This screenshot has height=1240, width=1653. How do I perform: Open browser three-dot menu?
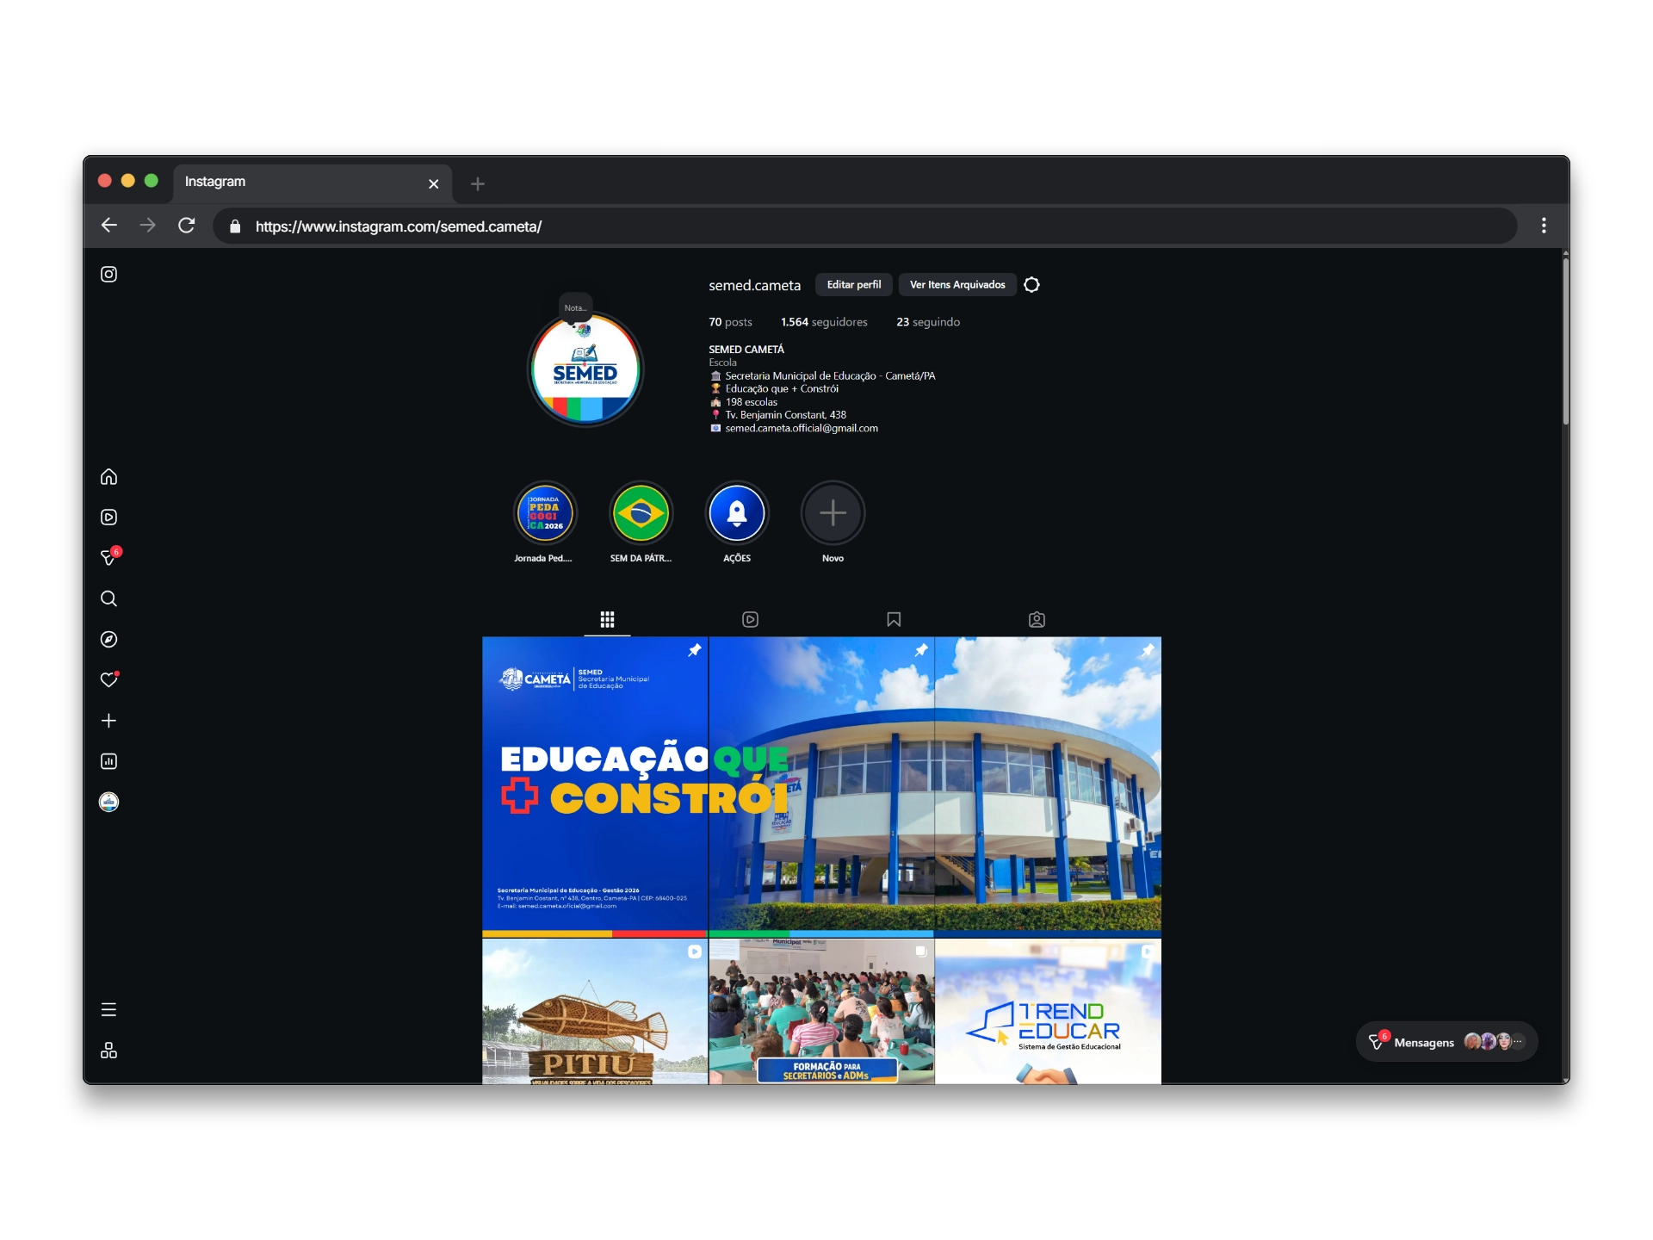(x=1544, y=226)
